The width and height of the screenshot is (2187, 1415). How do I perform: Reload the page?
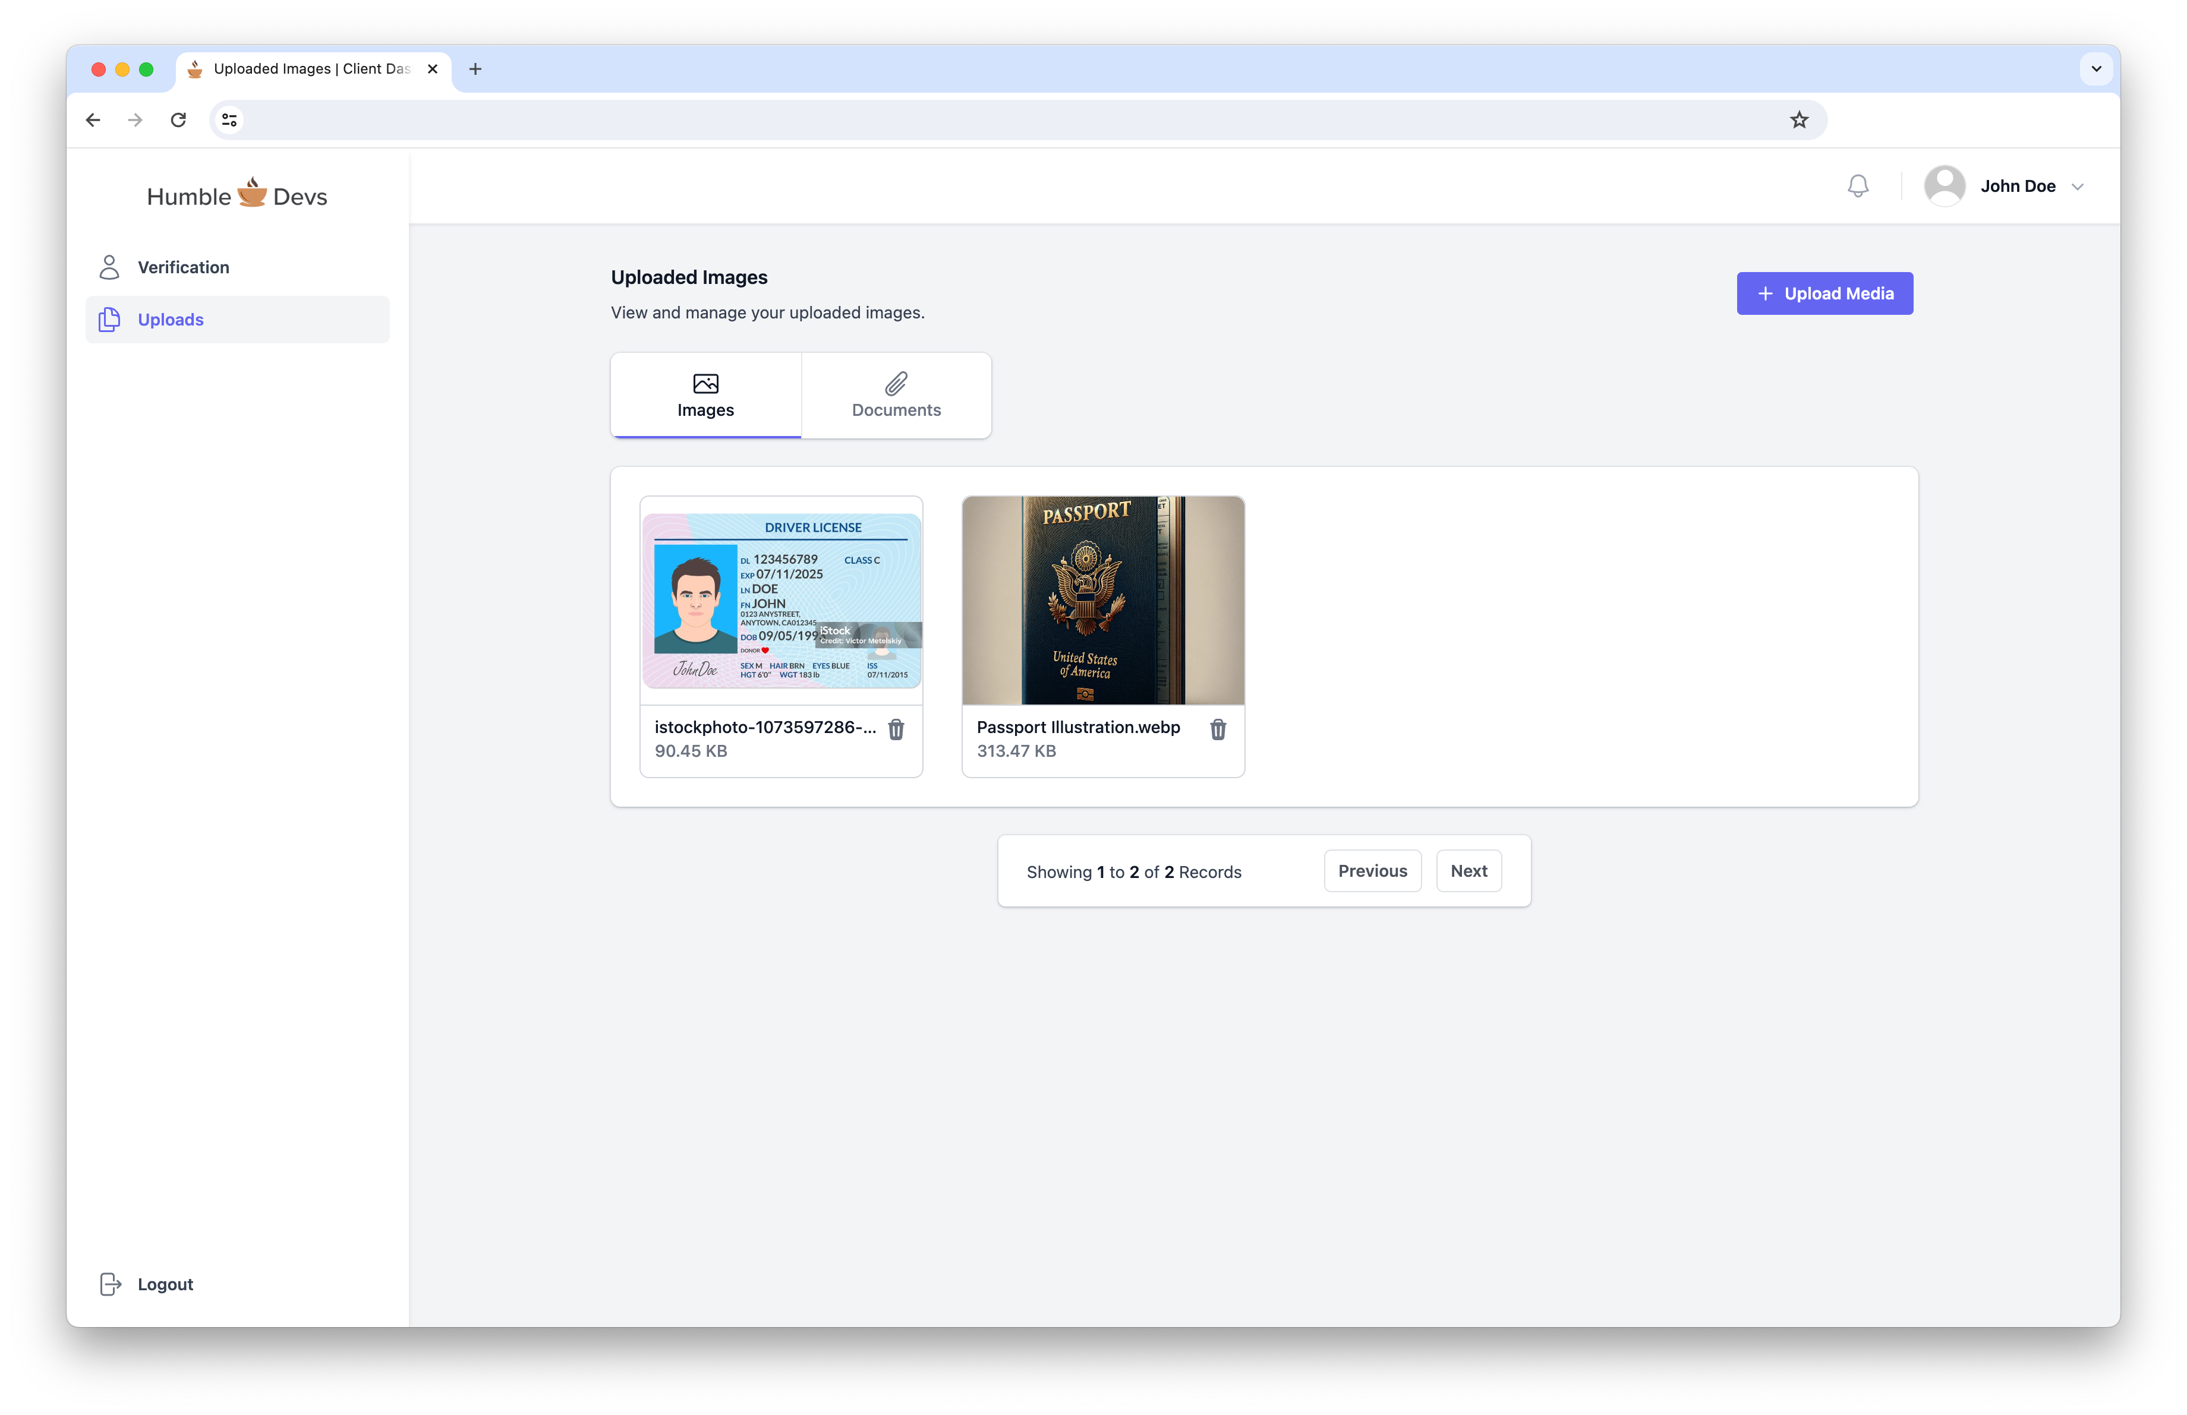[178, 120]
